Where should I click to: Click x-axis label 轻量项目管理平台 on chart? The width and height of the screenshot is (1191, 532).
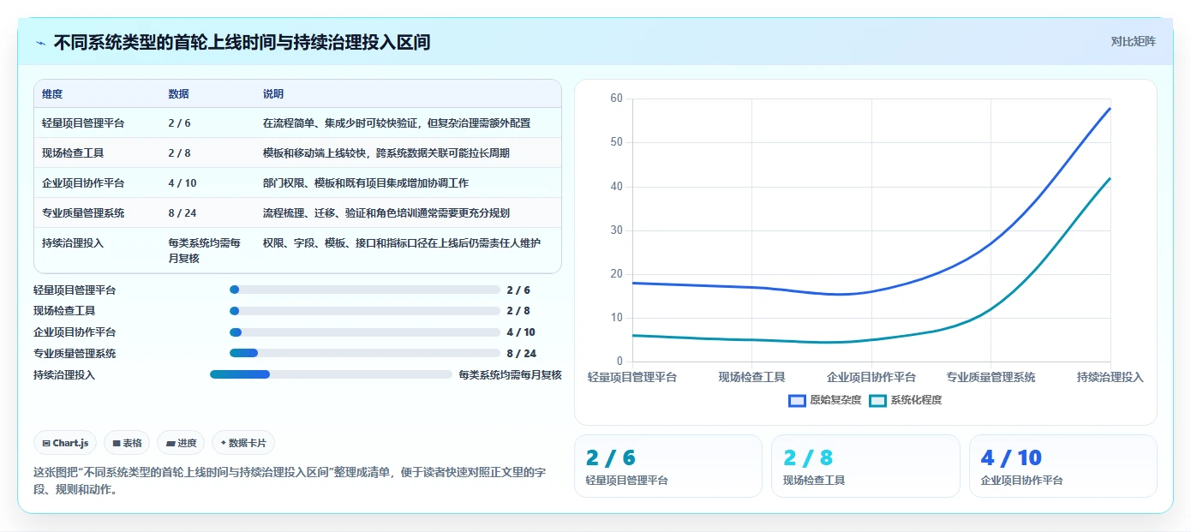[x=632, y=377]
